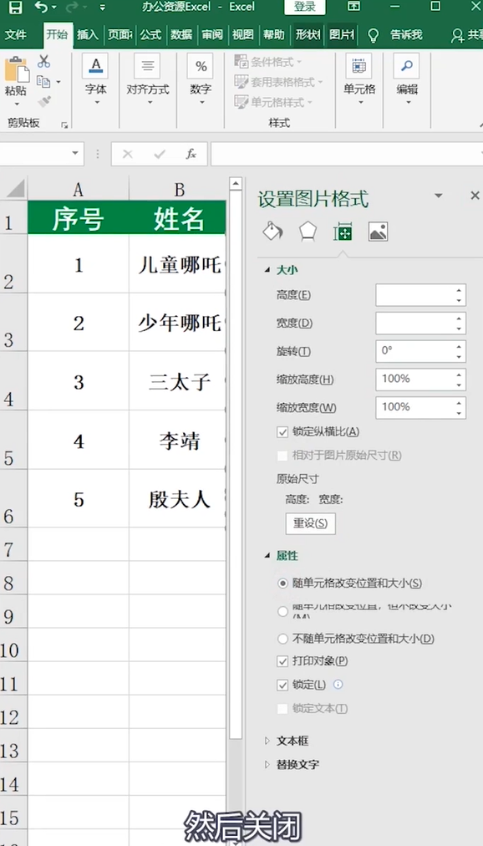483x846 pixels.
Task: Click the Insert Function fx icon
Action: tap(191, 155)
